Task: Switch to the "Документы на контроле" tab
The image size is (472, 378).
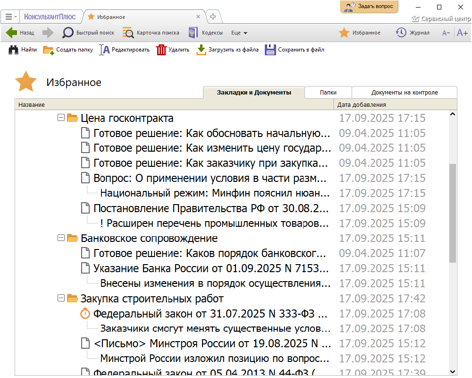Action: 405,93
